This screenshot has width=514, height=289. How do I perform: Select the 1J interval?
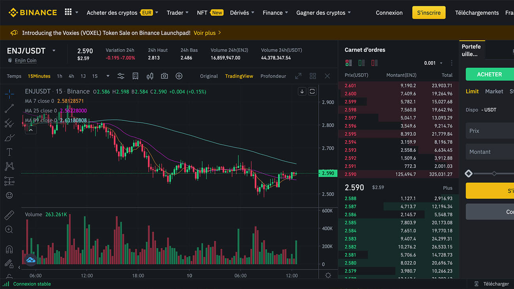83,76
